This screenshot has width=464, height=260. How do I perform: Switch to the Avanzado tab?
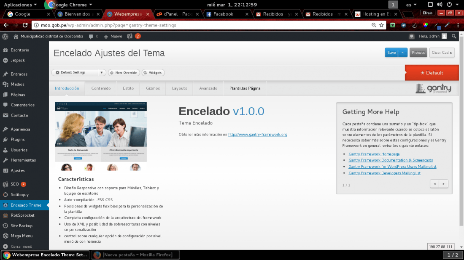(x=208, y=88)
